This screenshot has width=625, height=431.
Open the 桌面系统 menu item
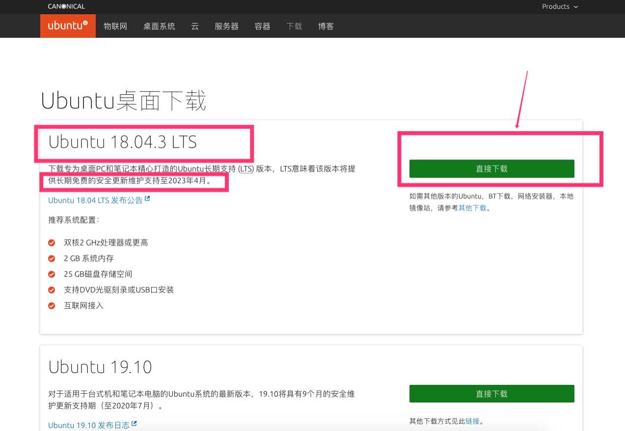[159, 27]
